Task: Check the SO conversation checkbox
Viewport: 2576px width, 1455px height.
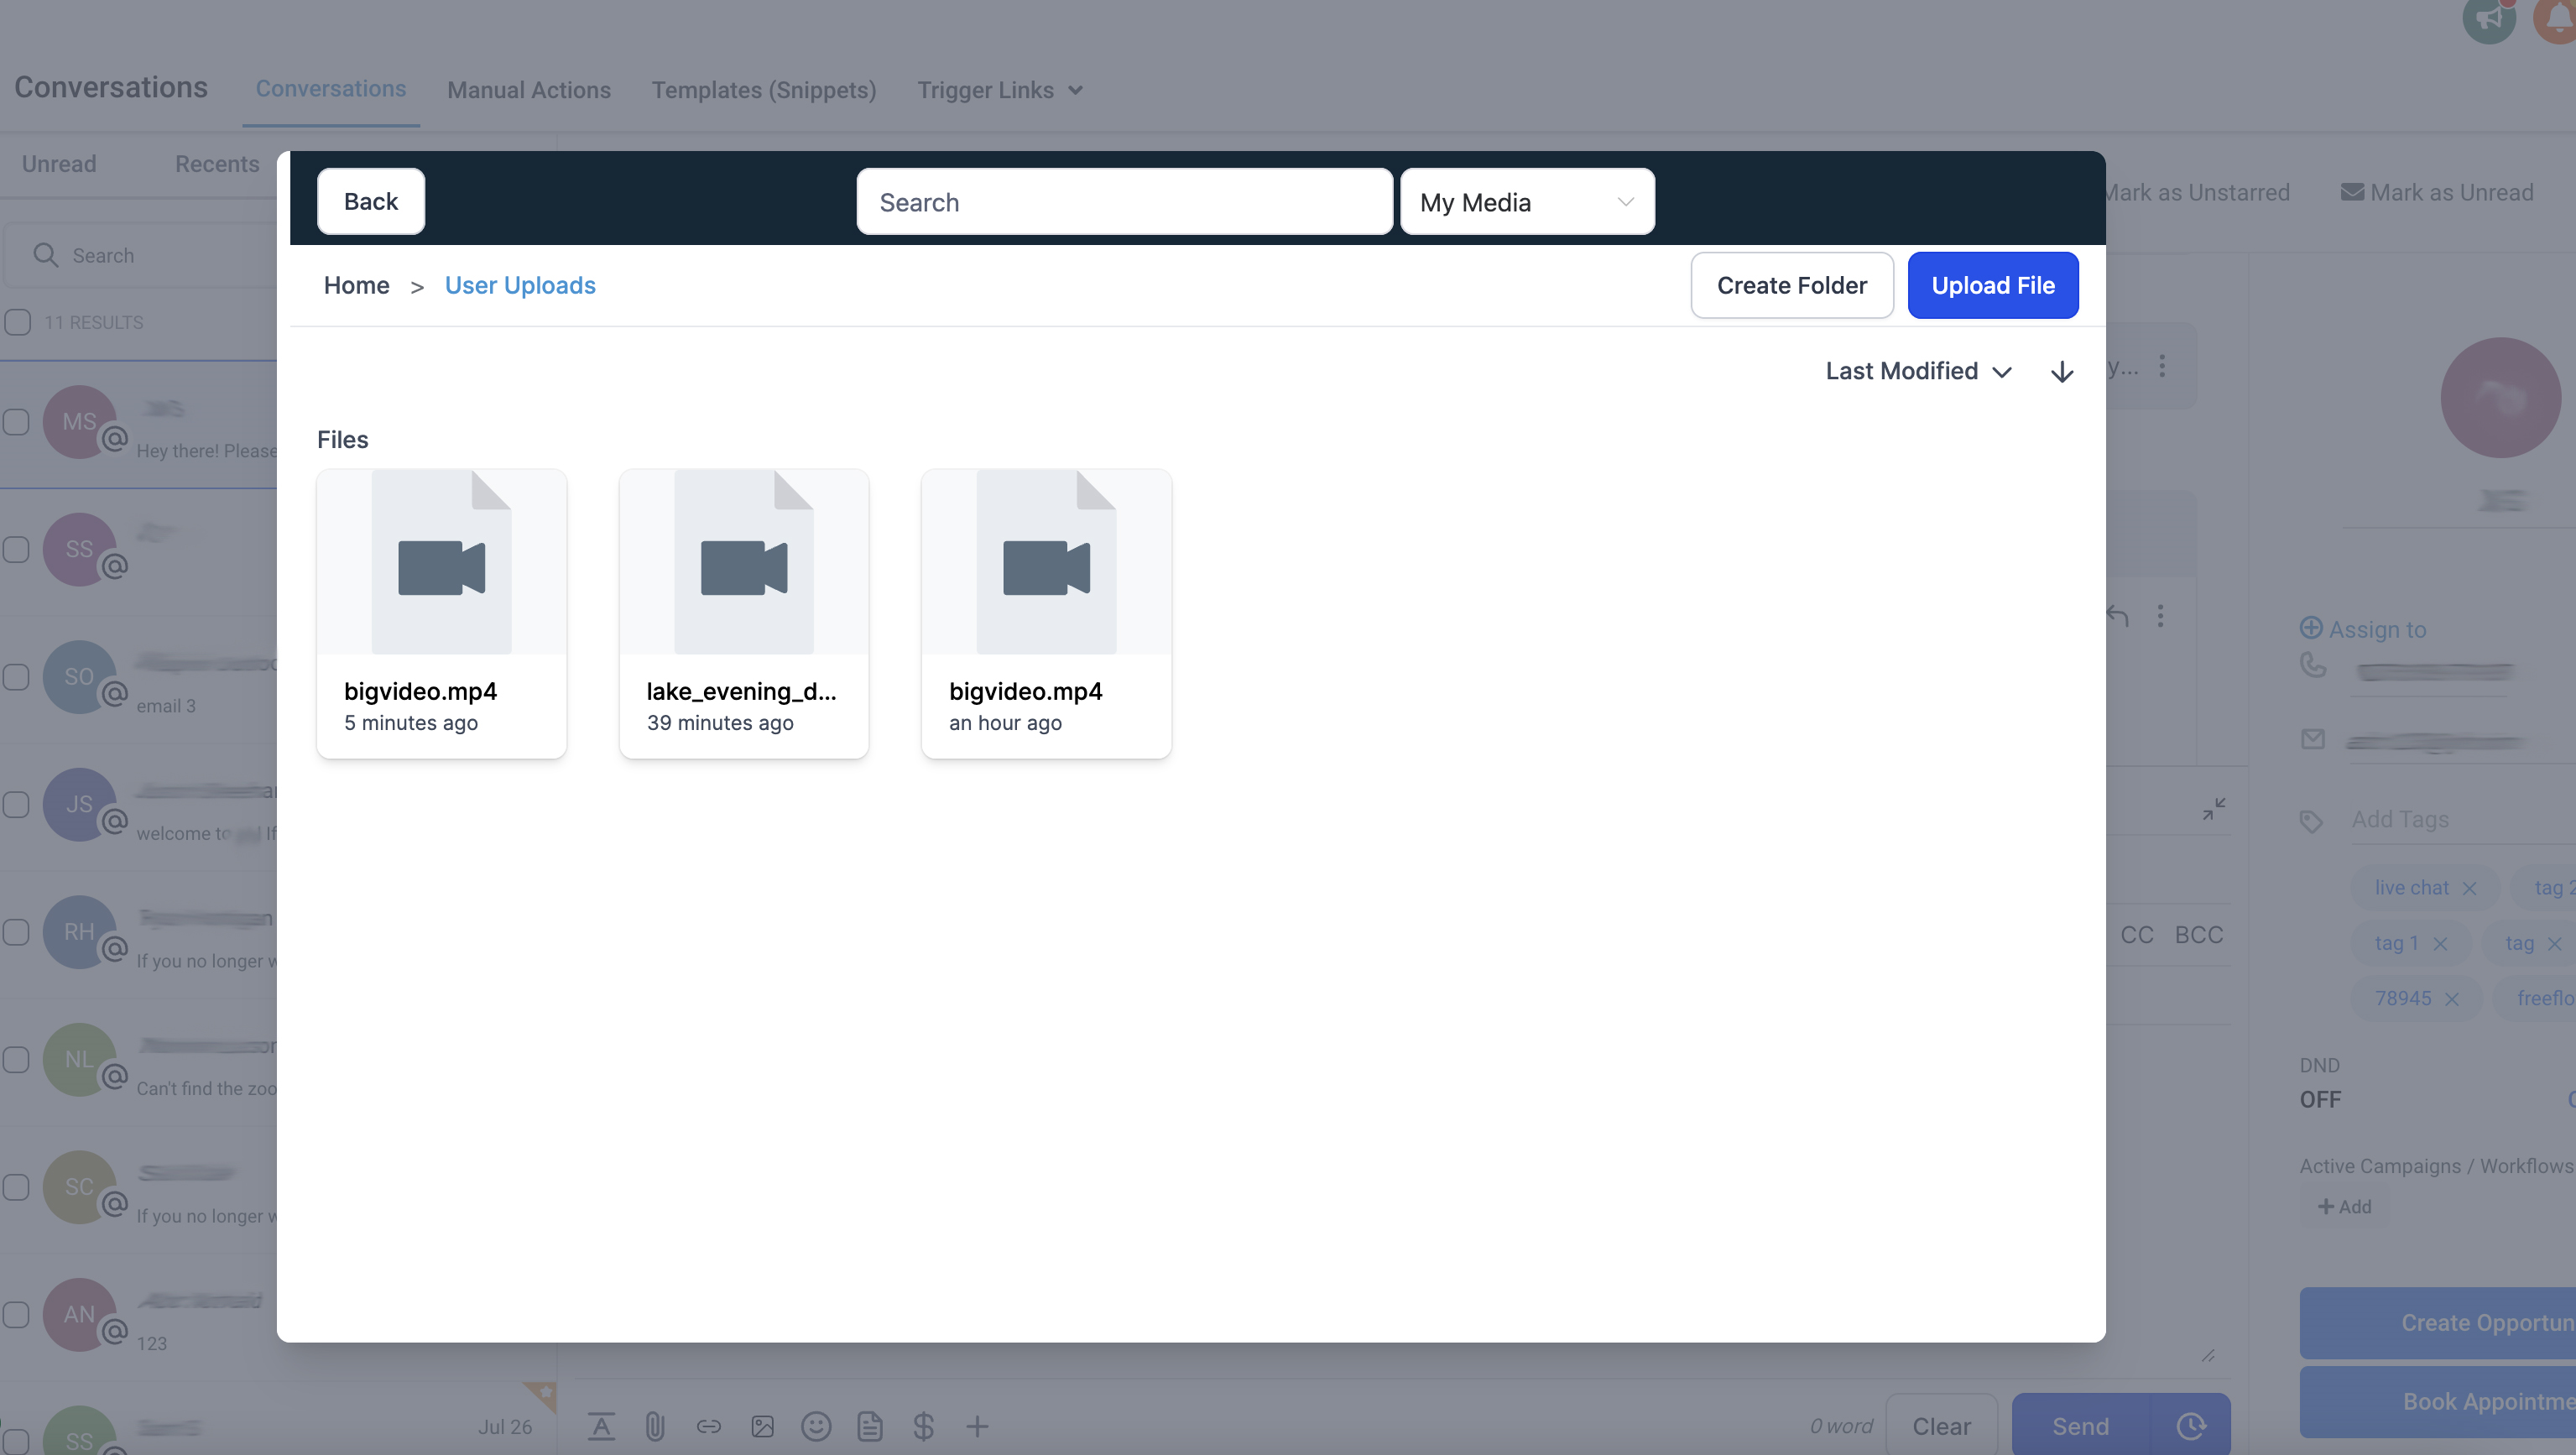Action: point(17,677)
